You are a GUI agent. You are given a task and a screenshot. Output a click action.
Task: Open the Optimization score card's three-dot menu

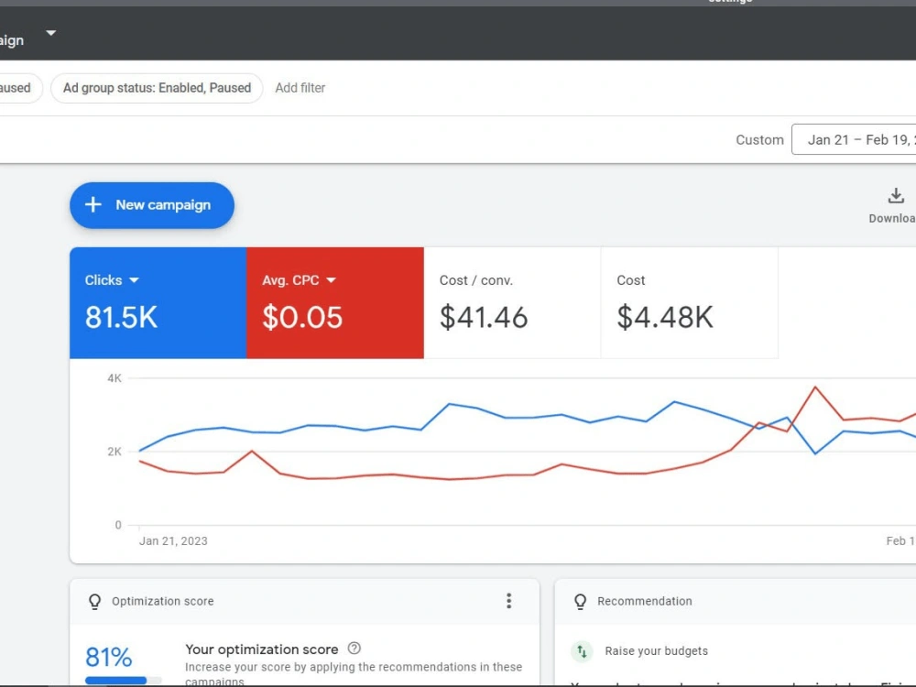[x=508, y=601]
